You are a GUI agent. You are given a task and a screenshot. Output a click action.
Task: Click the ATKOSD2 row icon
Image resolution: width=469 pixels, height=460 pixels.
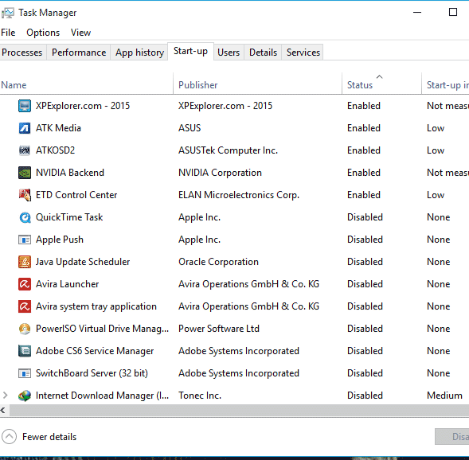25,150
